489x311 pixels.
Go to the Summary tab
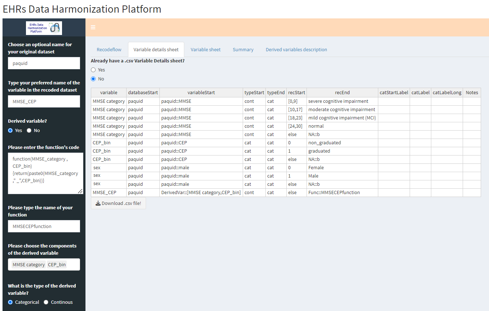[243, 49]
